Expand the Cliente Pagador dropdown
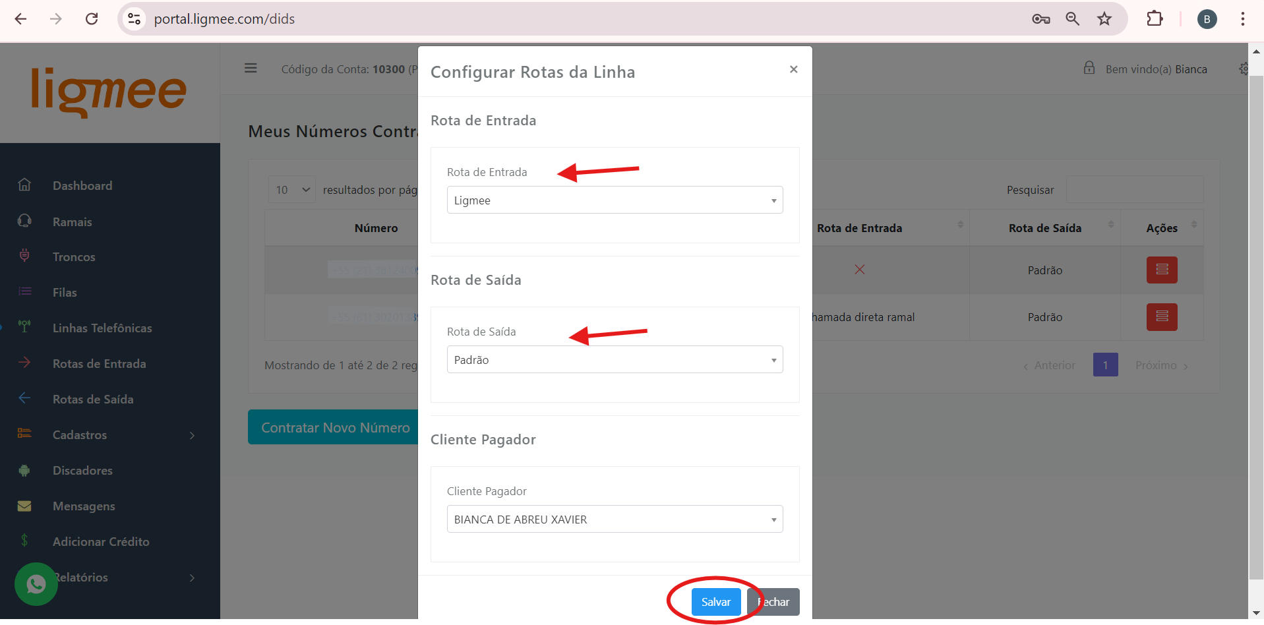This screenshot has width=1264, height=625. pyautogui.click(x=615, y=520)
